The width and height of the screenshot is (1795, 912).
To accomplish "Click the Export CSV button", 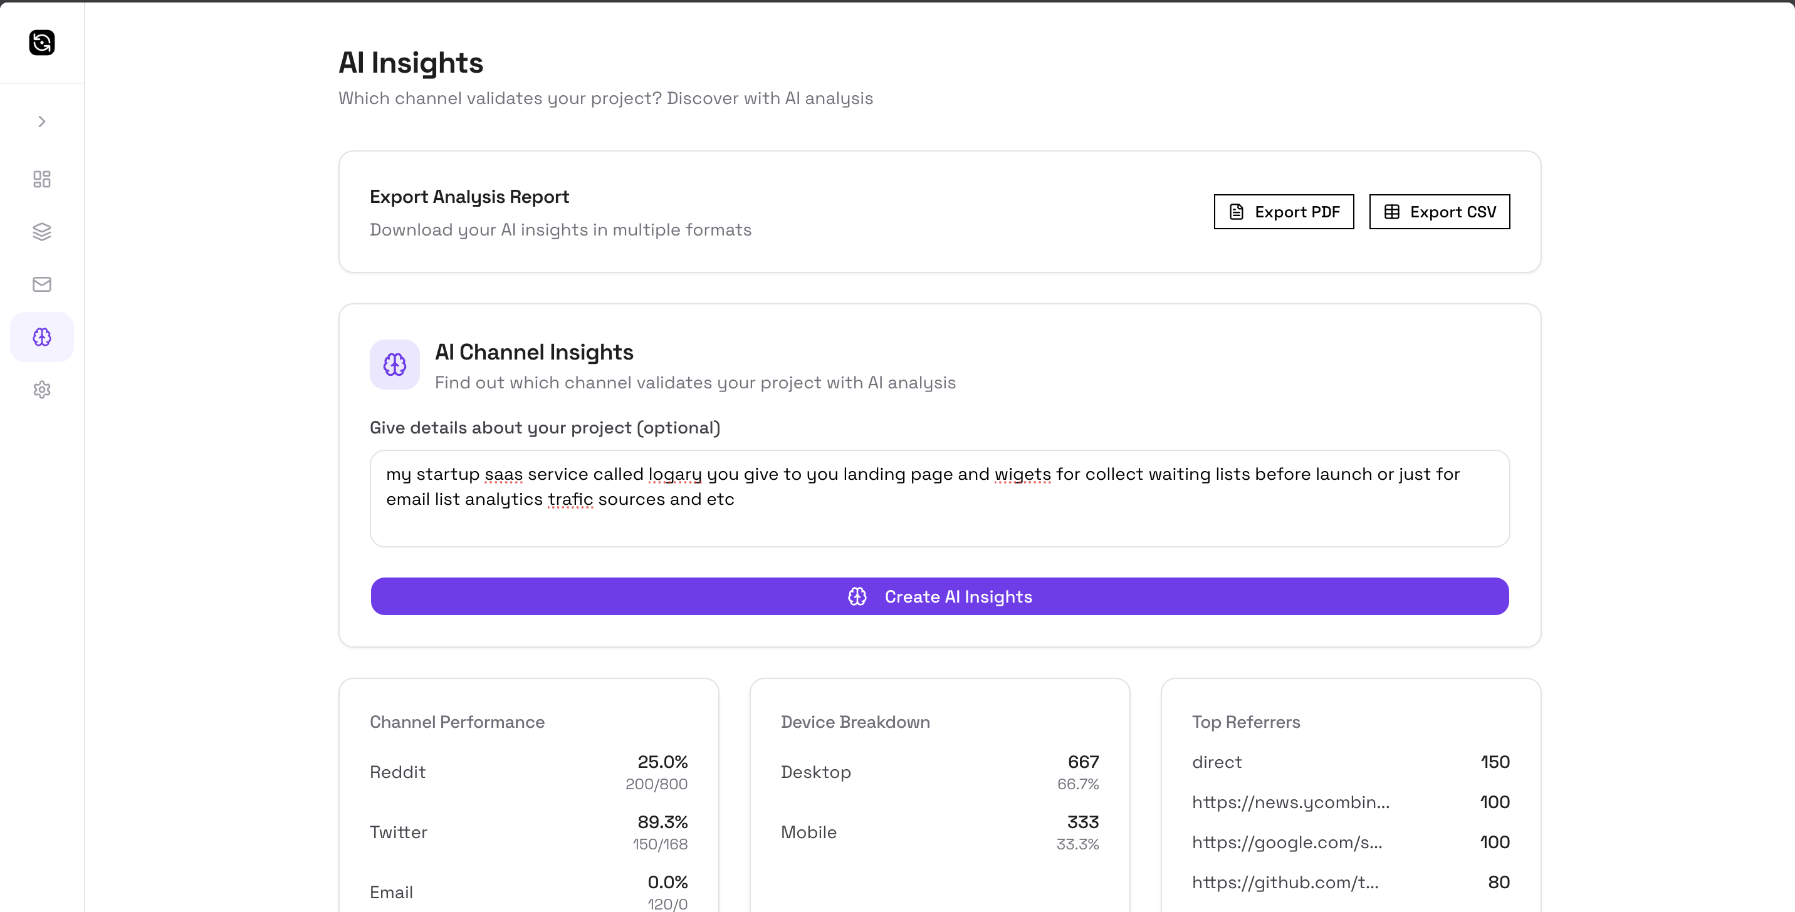I will point(1439,212).
